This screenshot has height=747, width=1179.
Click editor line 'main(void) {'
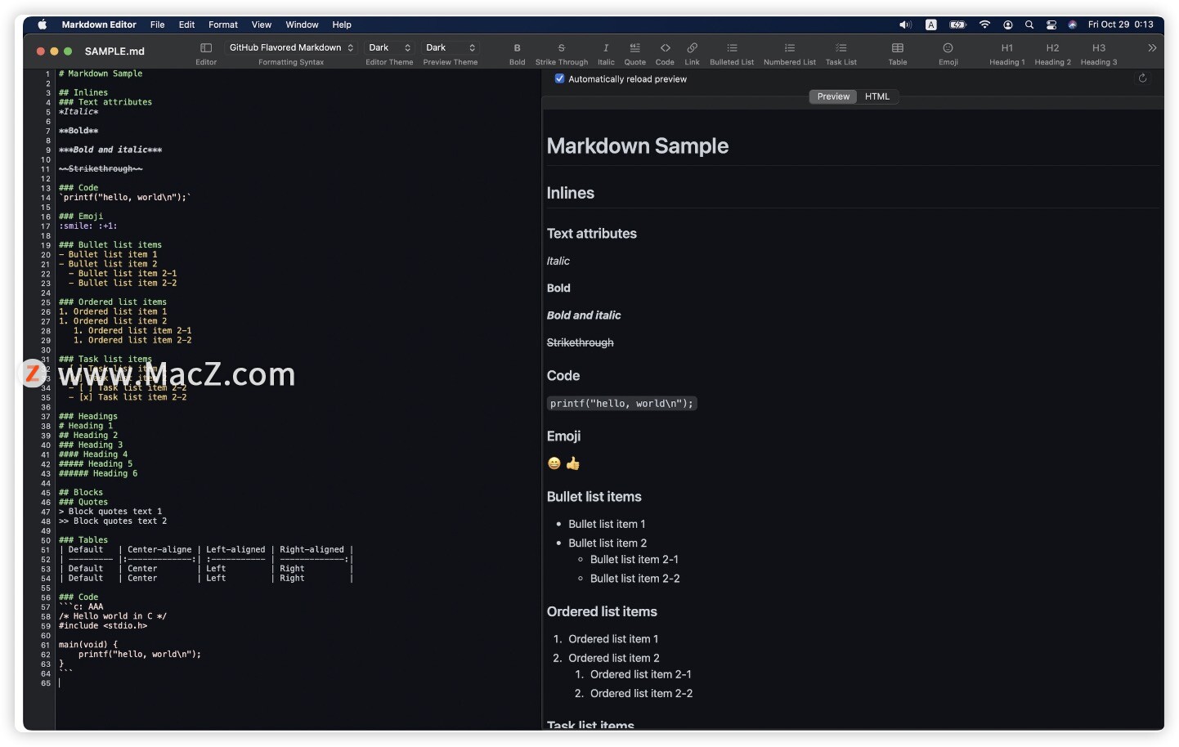pyautogui.click(x=88, y=645)
